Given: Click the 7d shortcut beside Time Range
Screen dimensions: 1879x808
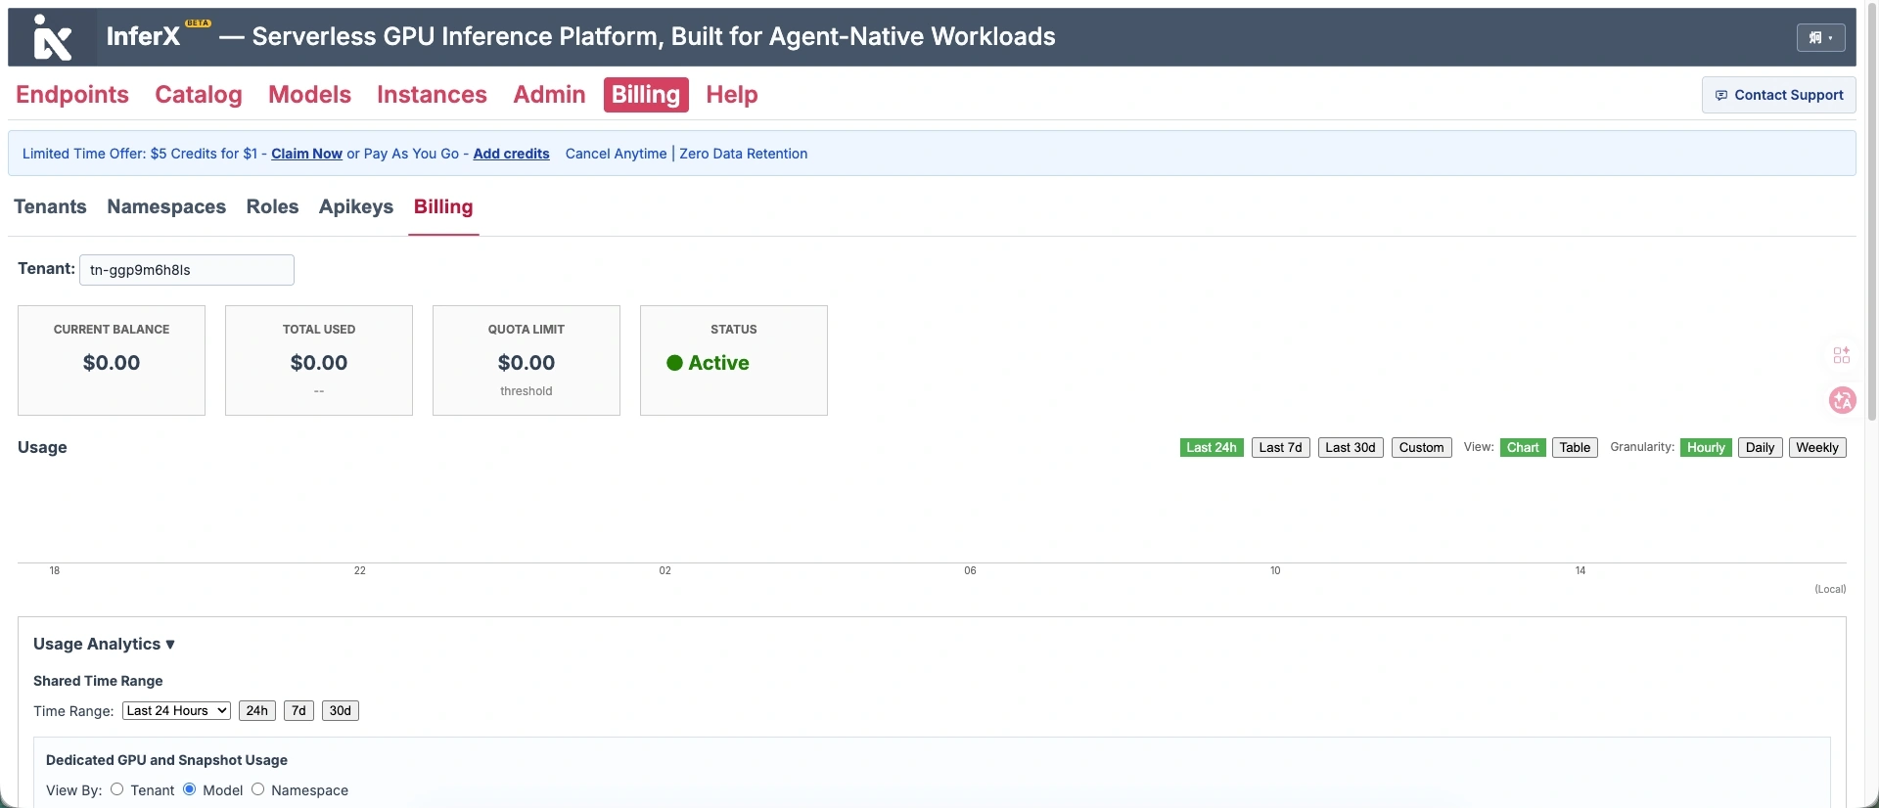Looking at the screenshot, I should point(298,711).
